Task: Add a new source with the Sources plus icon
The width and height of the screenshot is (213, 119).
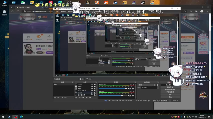Action: 76,97
